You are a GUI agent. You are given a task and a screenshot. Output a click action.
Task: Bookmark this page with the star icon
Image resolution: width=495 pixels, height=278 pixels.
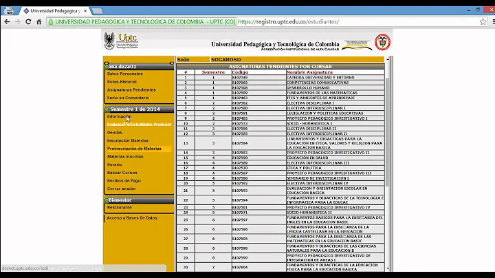(483, 22)
